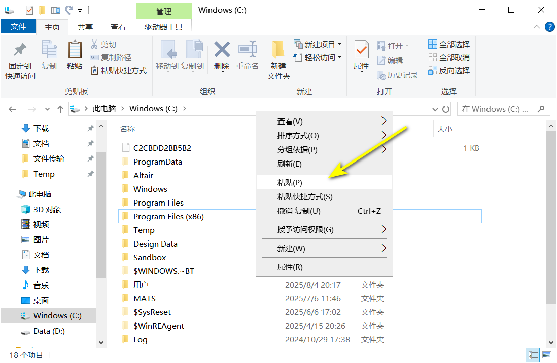Switch to details view icon in status bar
Image resolution: width=557 pixels, height=363 pixels.
[533, 355]
